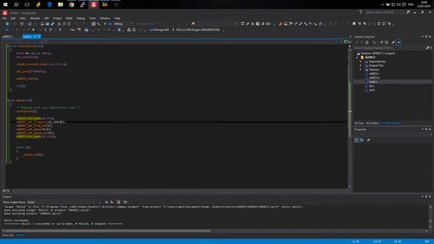434x244 pixels.
Task: Switch to the Error List tab
Action: coord(7,235)
